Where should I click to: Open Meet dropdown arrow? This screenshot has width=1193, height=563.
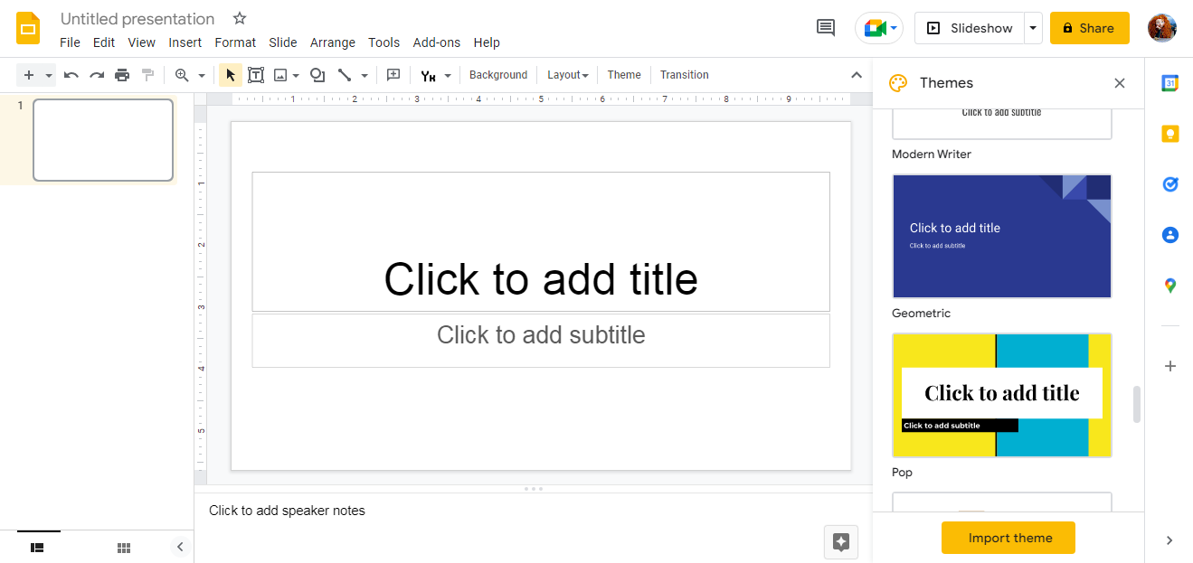(x=895, y=28)
